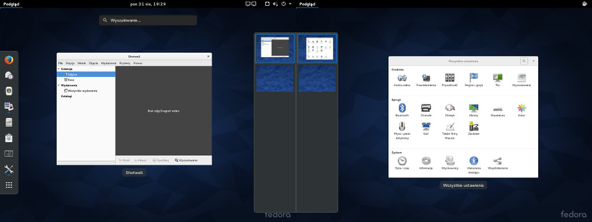Open Ułatwienia dostępu accessibility panel
The image size is (592, 222).
pos(474,165)
